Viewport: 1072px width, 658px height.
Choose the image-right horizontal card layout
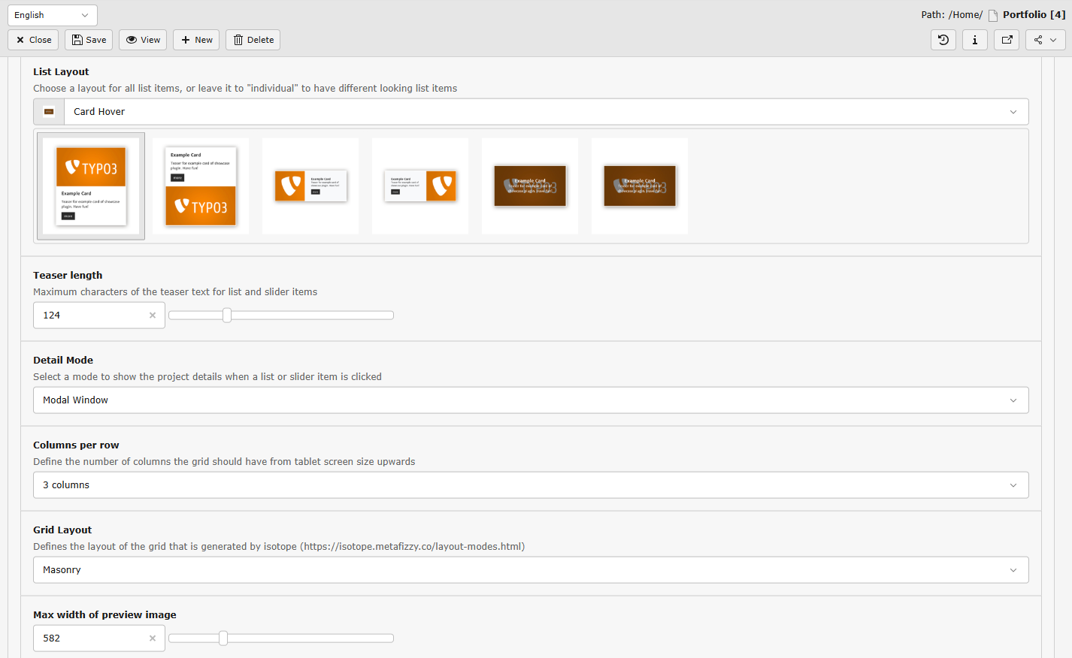point(420,186)
